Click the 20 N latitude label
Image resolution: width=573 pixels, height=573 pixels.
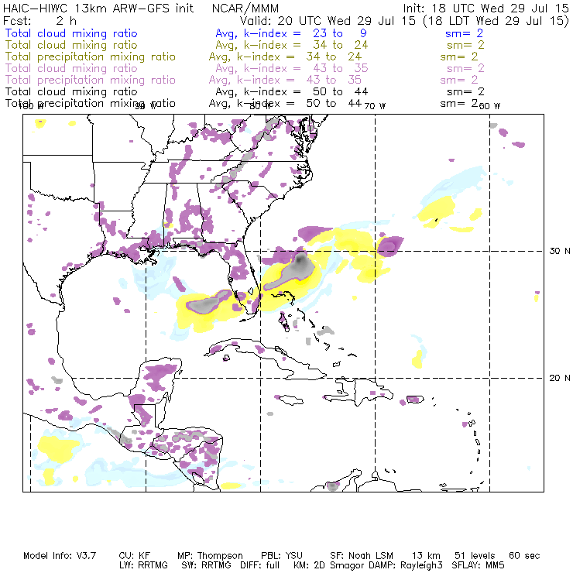click(x=560, y=378)
